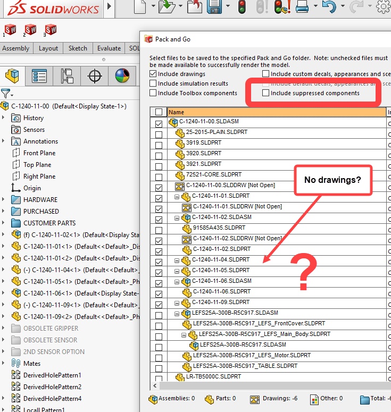Screen dimensions: 391x412
Task: Click the Save icon in toolbar
Action: click(215, 6)
